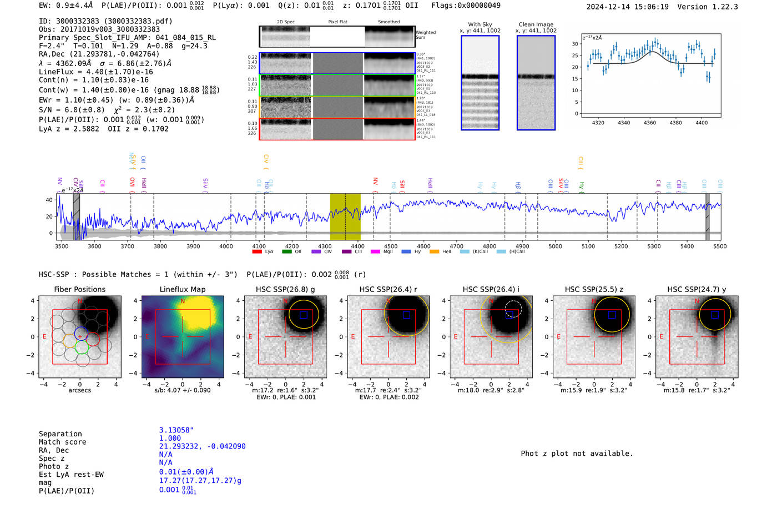Click the S/N = 6.0(±0.8) text
The height and width of the screenshot is (529, 777).
72,110
